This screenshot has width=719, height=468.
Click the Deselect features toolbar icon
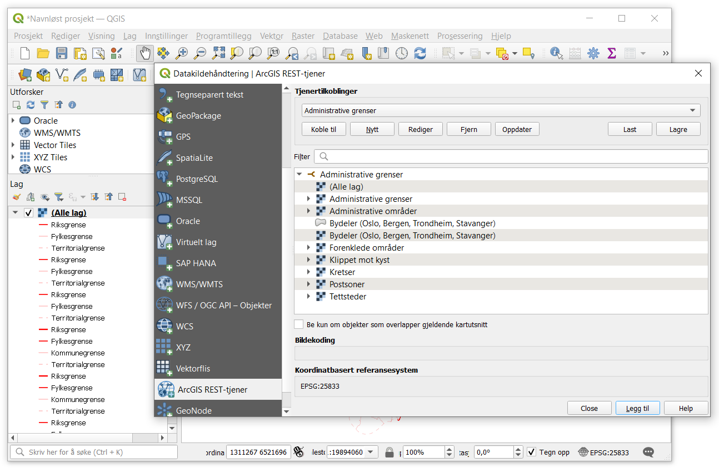pyautogui.click(x=503, y=53)
